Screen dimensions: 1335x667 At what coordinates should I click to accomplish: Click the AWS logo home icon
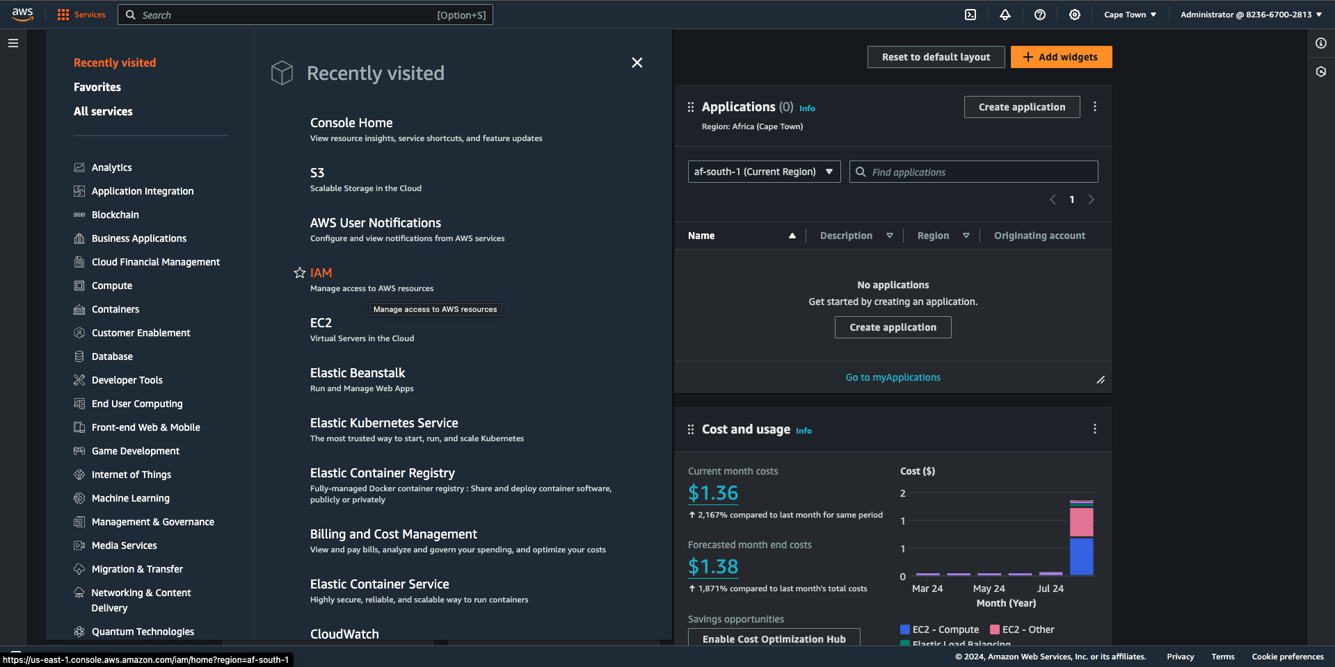point(22,15)
